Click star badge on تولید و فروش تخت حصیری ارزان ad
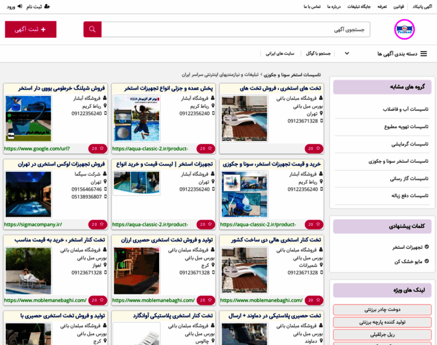The image size is (437, 345). (x=206, y=300)
